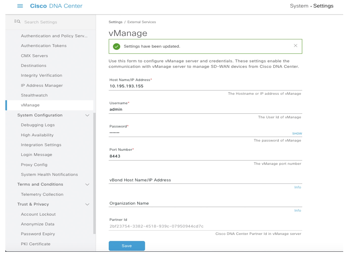Screen dimensions: 349x257
Task: Click the Save button
Action: click(127, 246)
